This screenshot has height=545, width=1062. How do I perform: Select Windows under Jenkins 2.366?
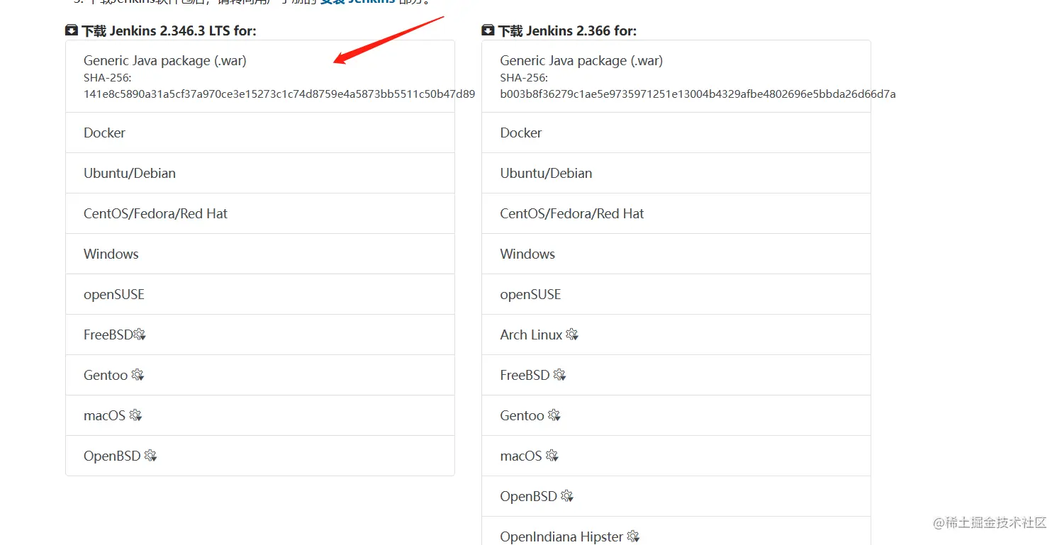tap(676, 254)
